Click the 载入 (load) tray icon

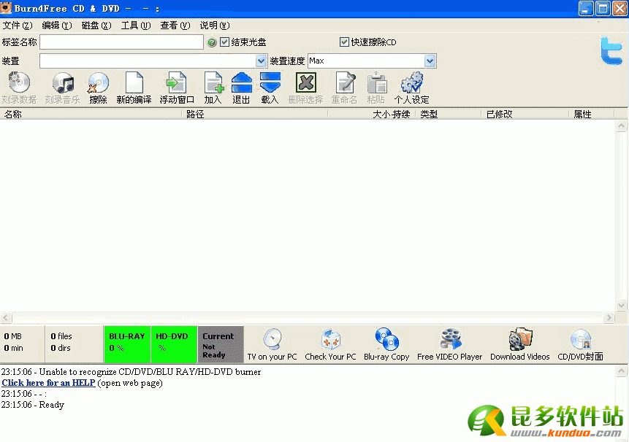270,85
